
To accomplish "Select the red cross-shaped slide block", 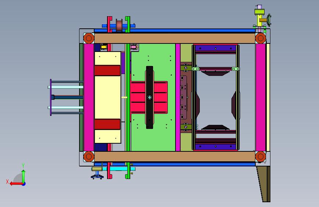I will 149,97.
